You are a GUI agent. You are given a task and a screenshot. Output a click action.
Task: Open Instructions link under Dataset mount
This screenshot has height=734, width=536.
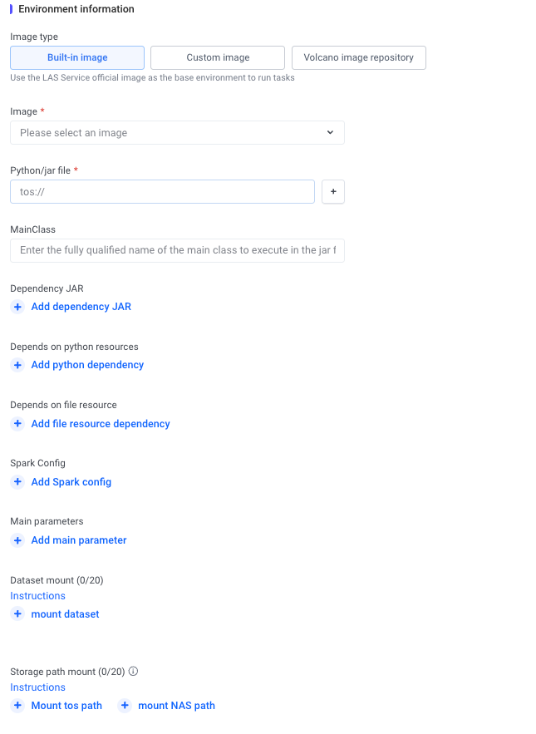click(x=37, y=596)
